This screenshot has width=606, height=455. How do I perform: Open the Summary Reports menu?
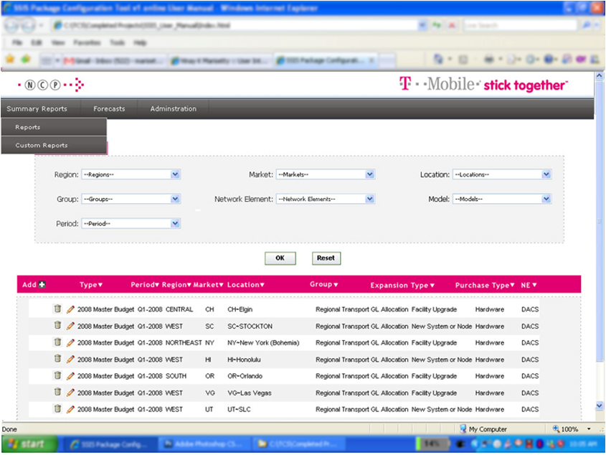37,108
